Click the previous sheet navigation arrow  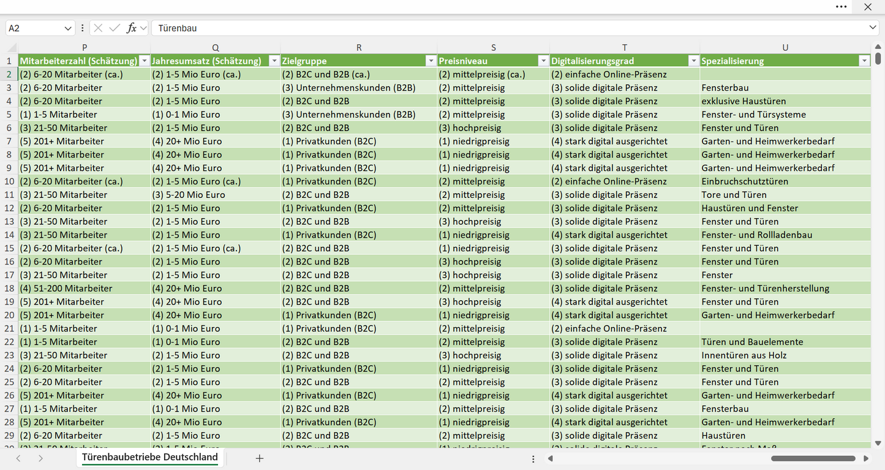(x=18, y=458)
